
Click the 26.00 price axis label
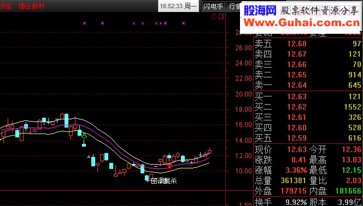243,48
